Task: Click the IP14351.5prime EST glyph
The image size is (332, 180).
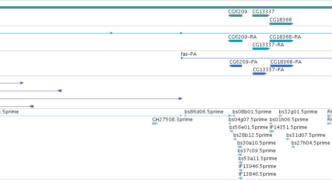Action: point(272,131)
